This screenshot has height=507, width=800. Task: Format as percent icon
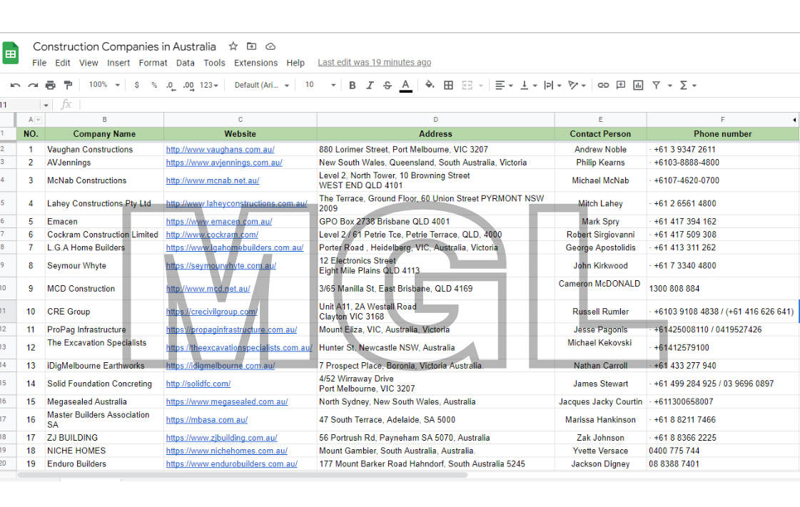154,85
